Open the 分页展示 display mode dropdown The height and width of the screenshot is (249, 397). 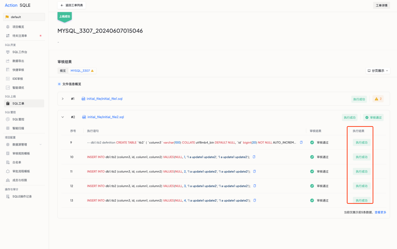[x=378, y=71]
